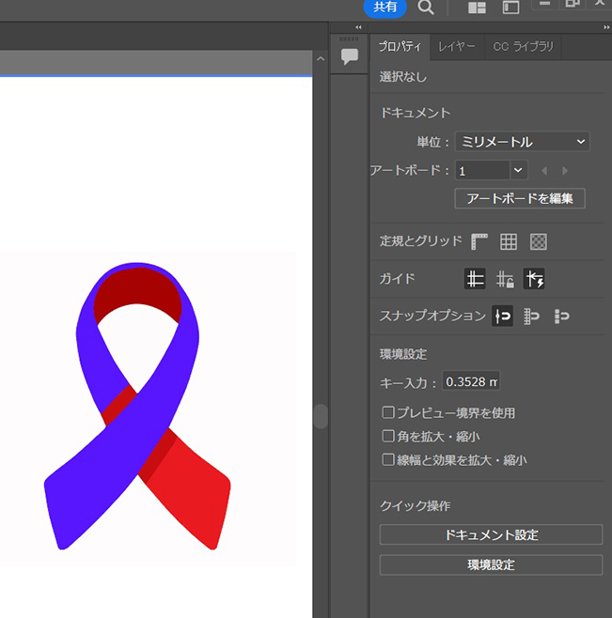Enable プレビュー境界を使用 checkbox

(388, 412)
